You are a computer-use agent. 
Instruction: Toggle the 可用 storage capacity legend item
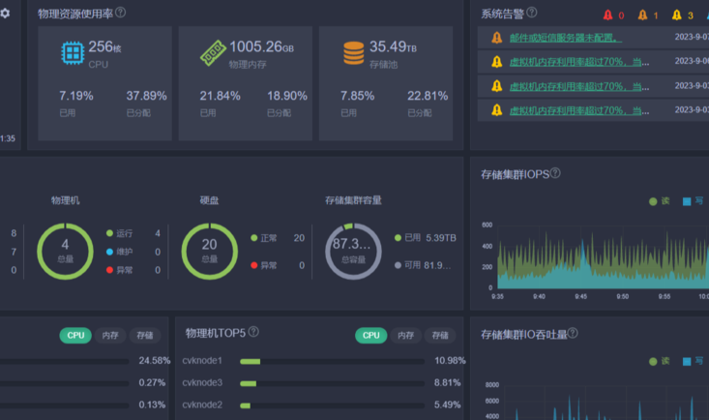[423, 265]
